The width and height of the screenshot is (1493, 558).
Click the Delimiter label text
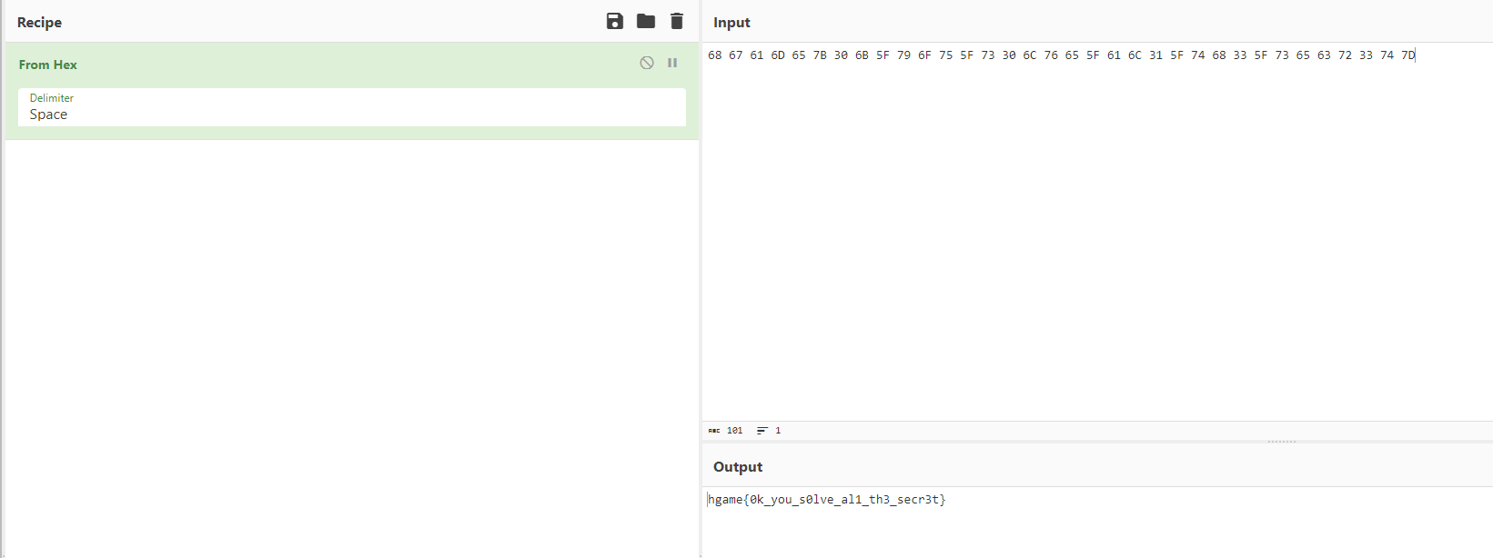click(52, 98)
